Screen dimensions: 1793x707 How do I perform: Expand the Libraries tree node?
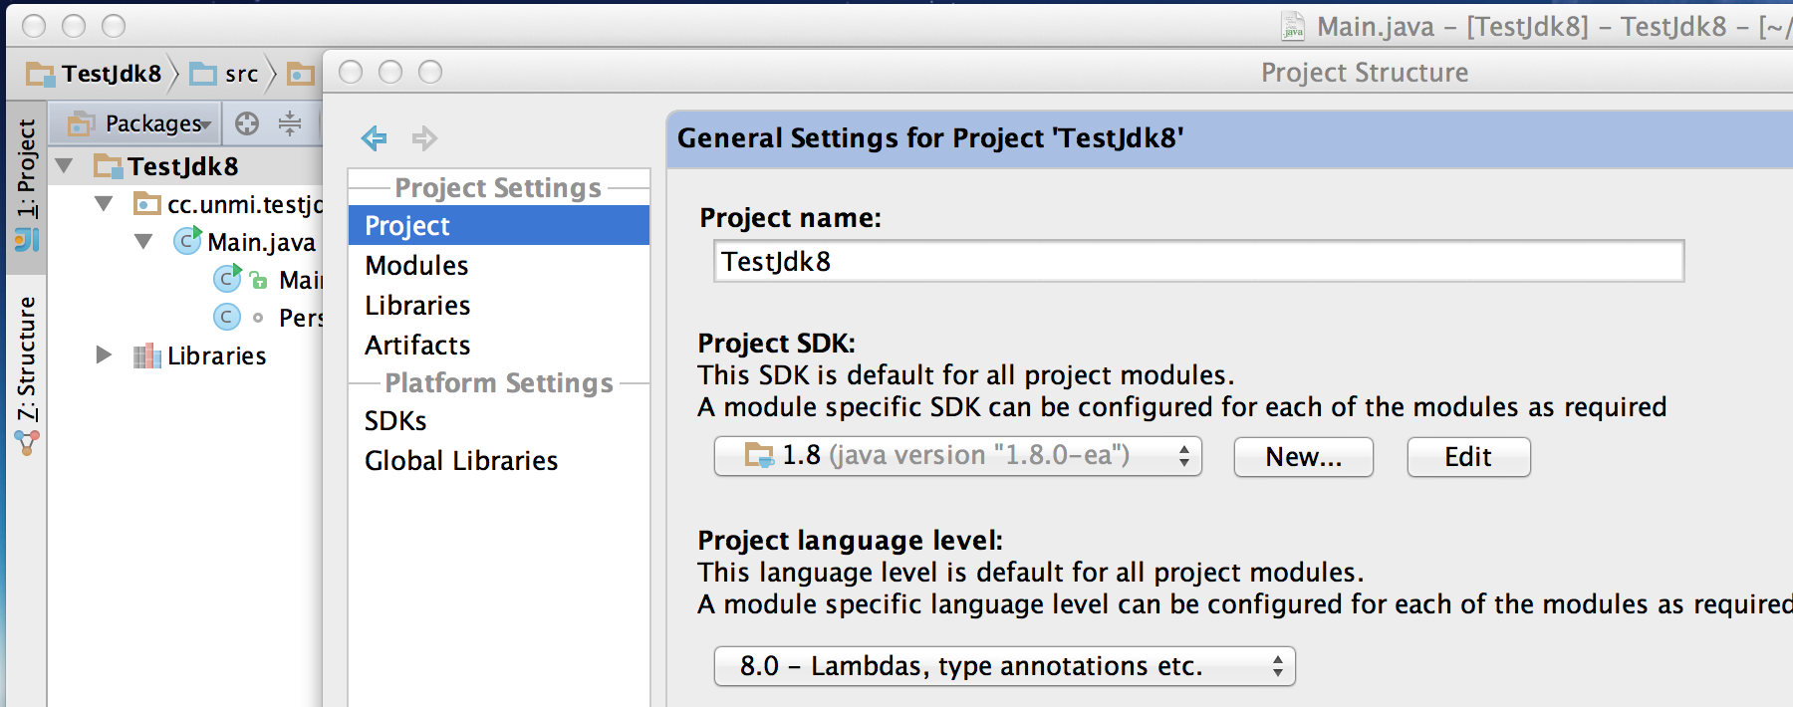coord(104,354)
